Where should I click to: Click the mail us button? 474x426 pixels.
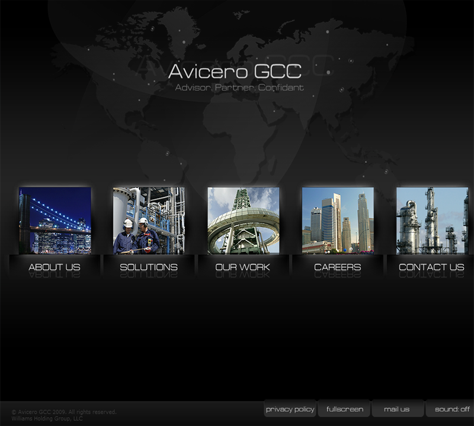click(x=397, y=409)
